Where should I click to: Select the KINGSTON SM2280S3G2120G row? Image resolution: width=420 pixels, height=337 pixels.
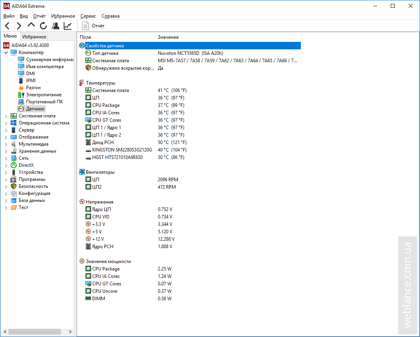tap(190, 150)
